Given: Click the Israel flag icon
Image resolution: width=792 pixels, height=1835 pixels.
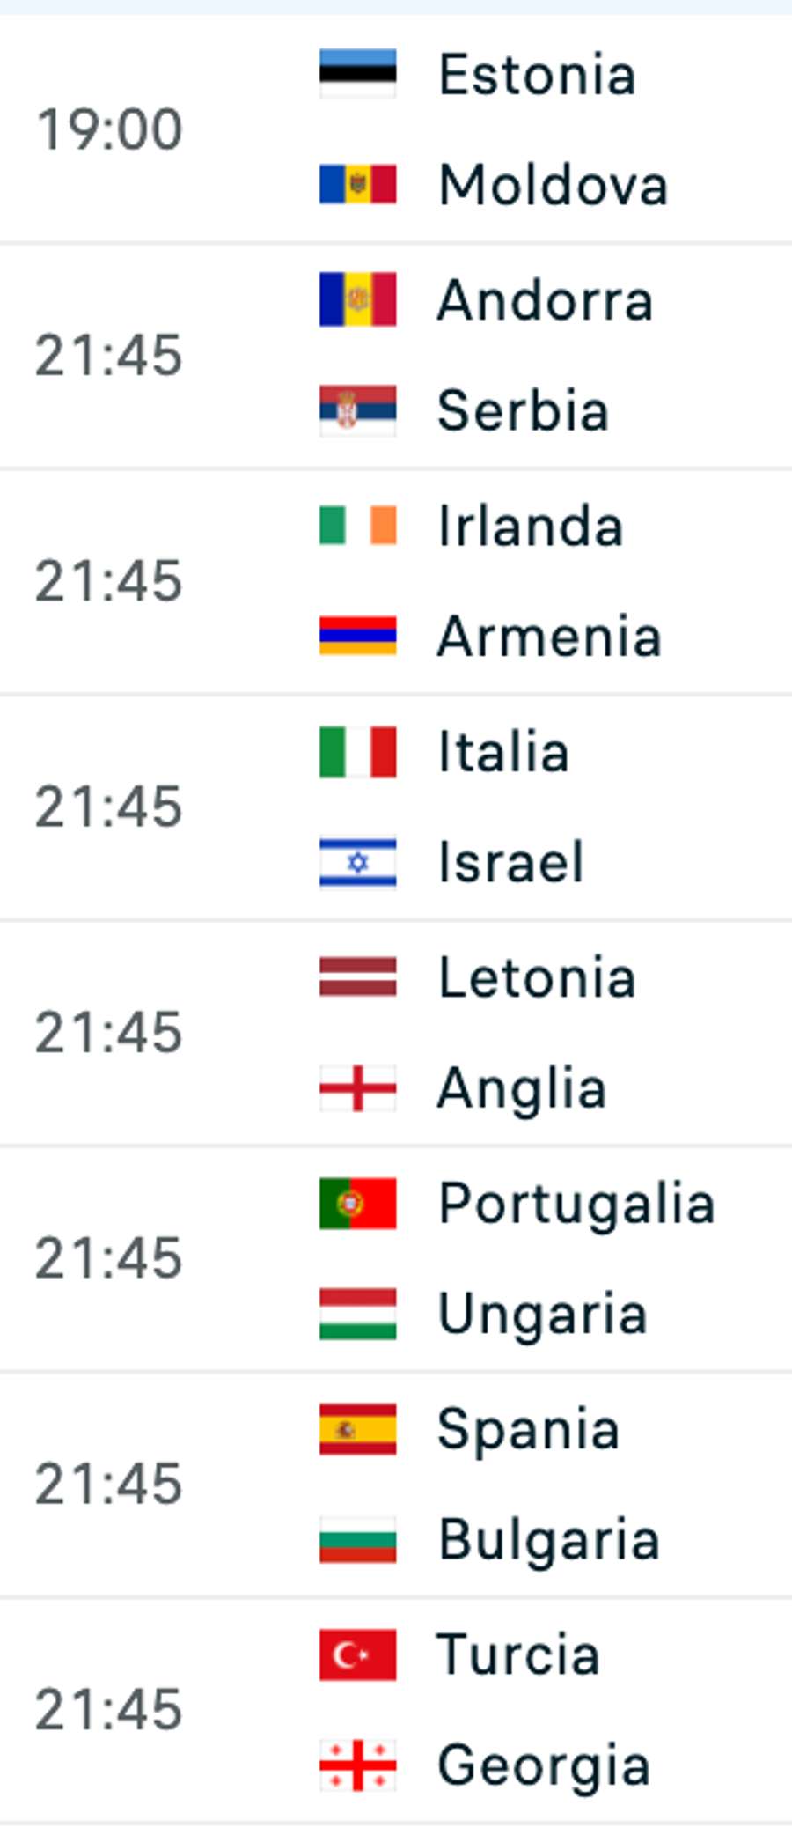Looking at the screenshot, I should [357, 862].
